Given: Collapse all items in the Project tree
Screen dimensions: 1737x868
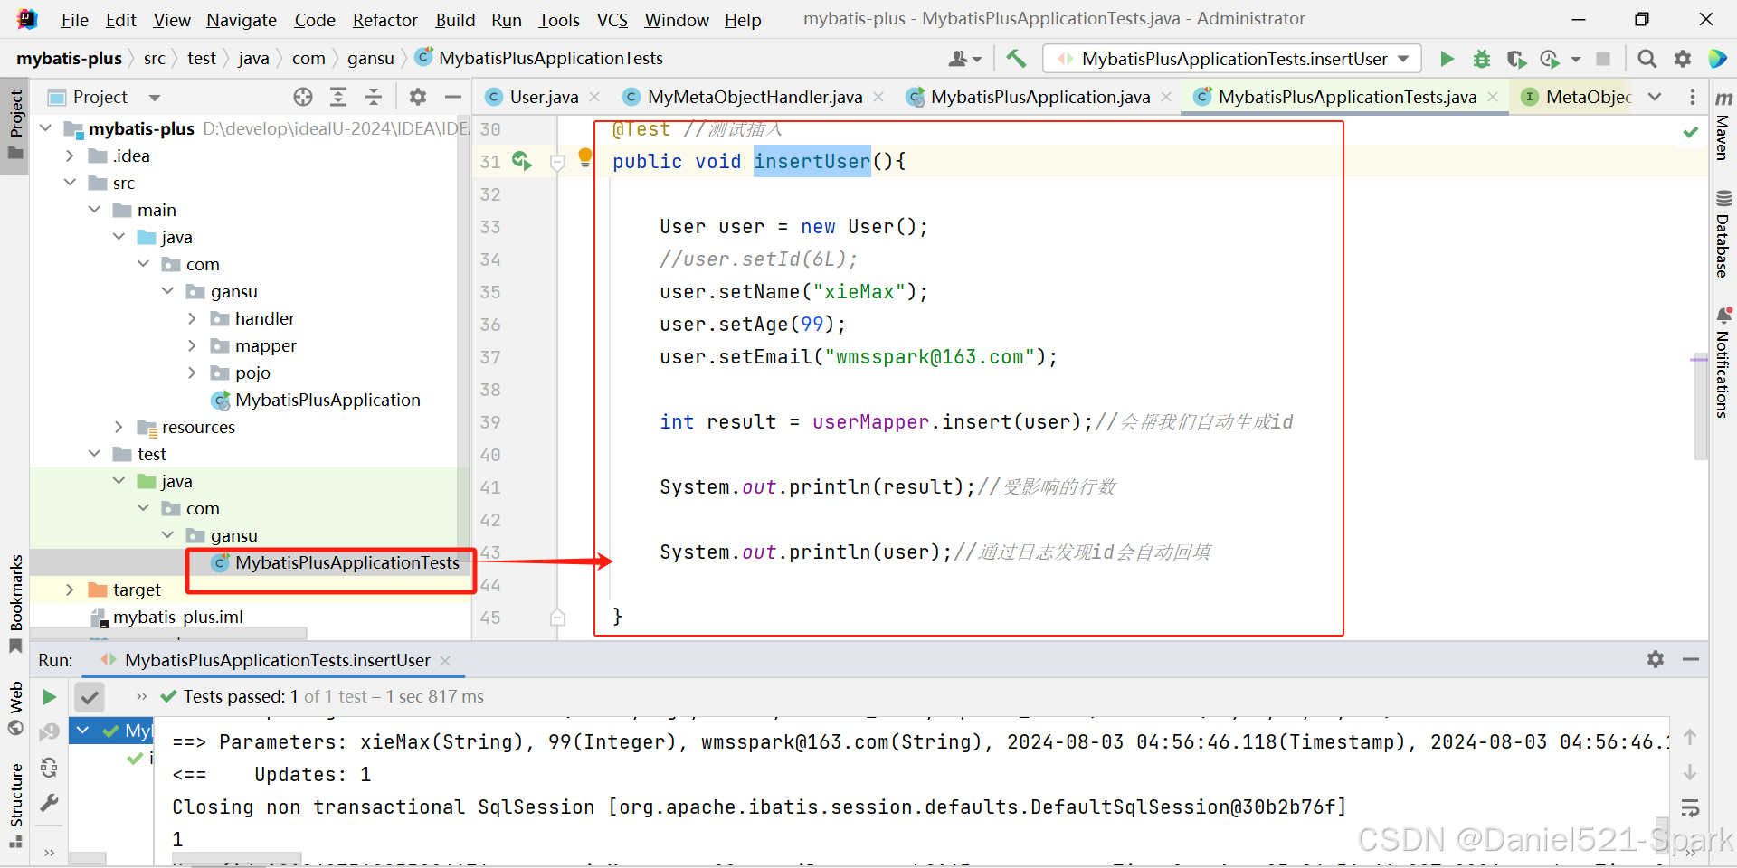Looking at the screenshot, I should pyautogui.click(x=374, y=97).
